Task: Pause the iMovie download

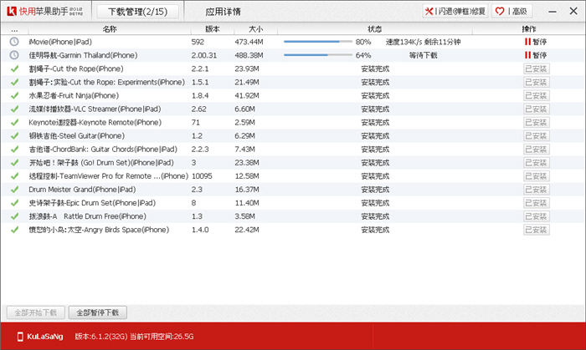Action: pyautogui.click(x=536, y=42)
